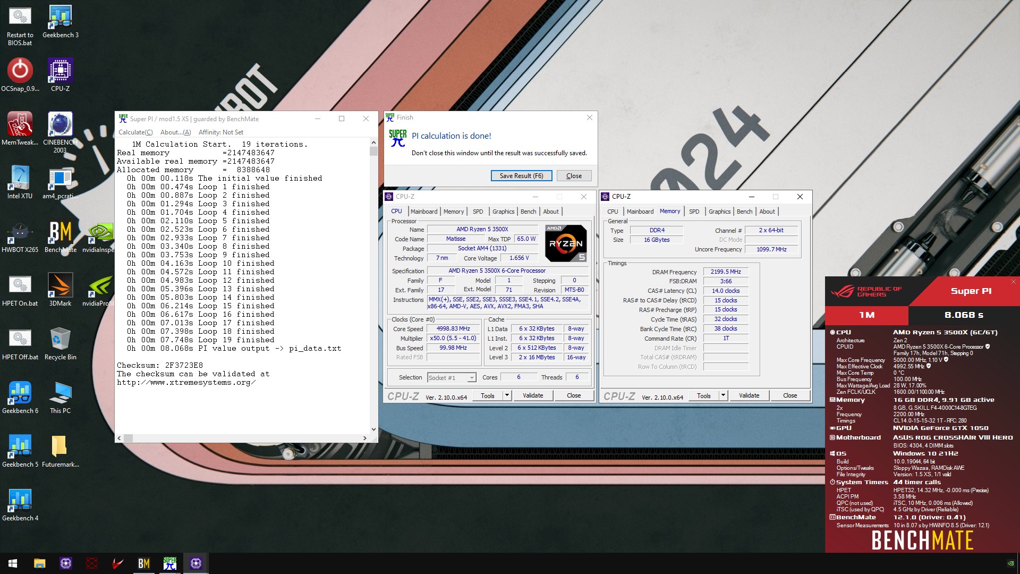The height and width of the screenshot is (574, 1020).
Task: Open Restart to BIOS.bat desktop icon
Action: coord(20,26)
